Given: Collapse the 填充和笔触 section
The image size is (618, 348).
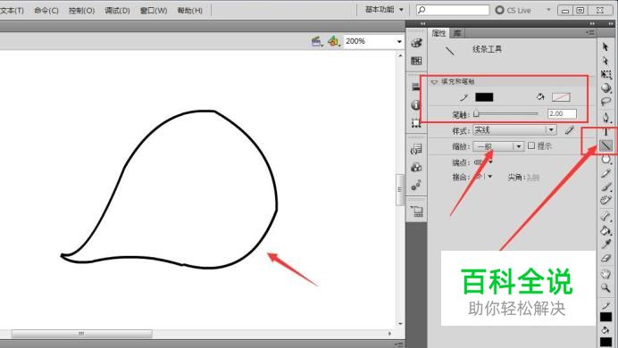Looking at the screenshot, I should click(434, 82).
